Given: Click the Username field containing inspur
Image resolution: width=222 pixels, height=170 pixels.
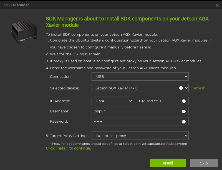Looking at the screenshot, I should tap(140, 111).
